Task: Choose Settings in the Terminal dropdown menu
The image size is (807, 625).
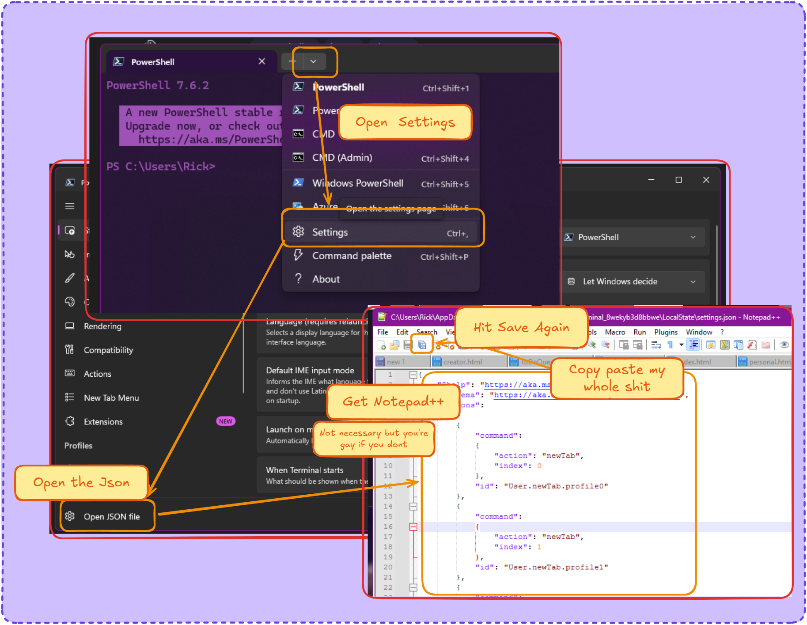Action: 381,232
